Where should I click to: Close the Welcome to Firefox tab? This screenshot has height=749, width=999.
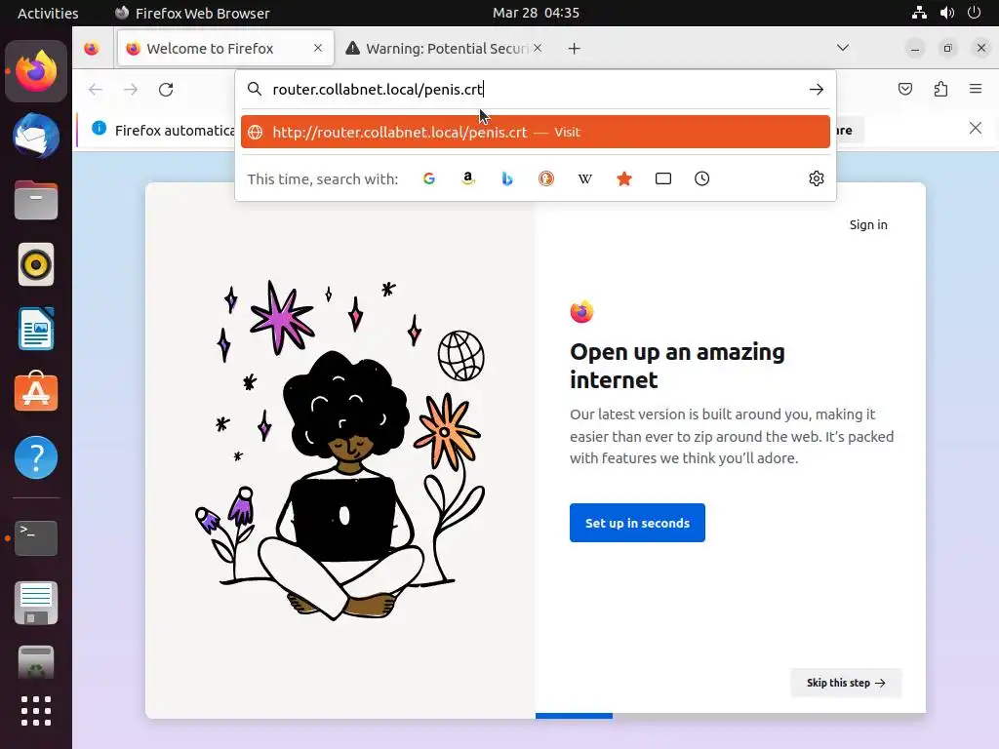pyautogui.click(x=318, y=48)
